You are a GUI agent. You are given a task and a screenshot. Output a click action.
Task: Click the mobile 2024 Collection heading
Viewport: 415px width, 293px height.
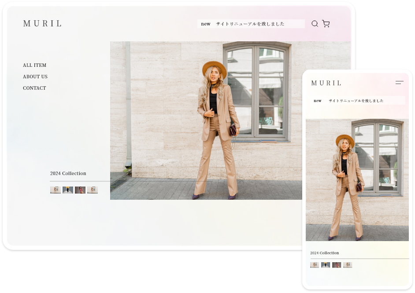point(325,253)
